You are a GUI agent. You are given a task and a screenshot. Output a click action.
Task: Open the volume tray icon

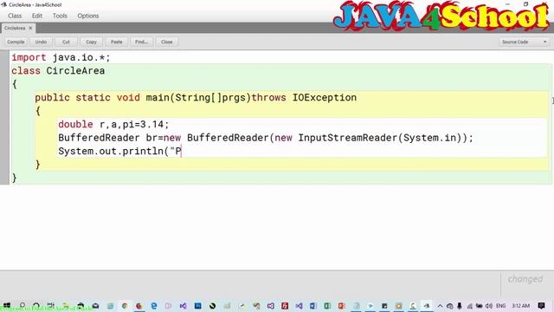tap(489, 306)
